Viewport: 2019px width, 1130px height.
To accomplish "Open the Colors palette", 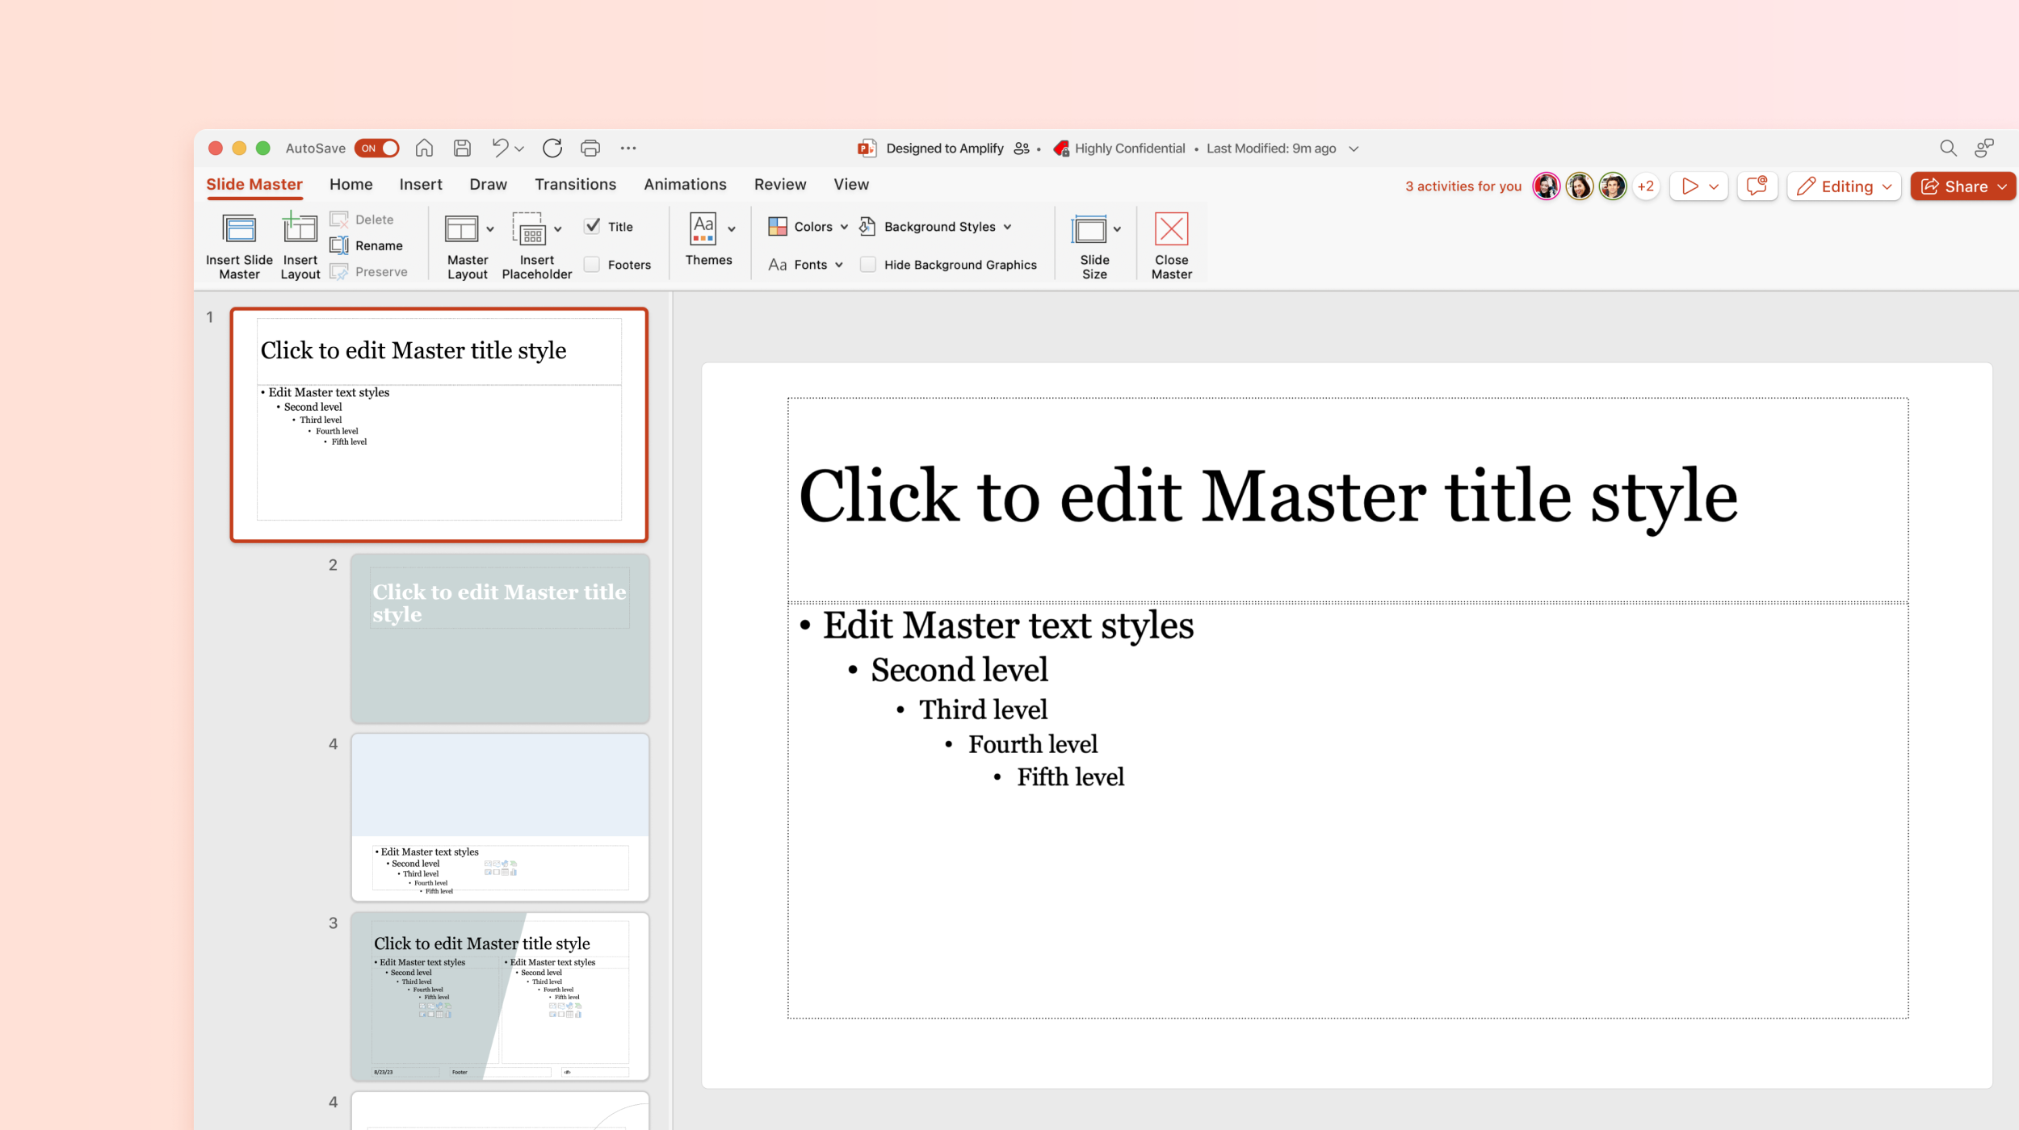I will (x=807, y=226).
